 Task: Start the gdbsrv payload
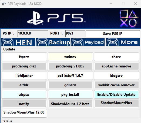tap(70, 85)
